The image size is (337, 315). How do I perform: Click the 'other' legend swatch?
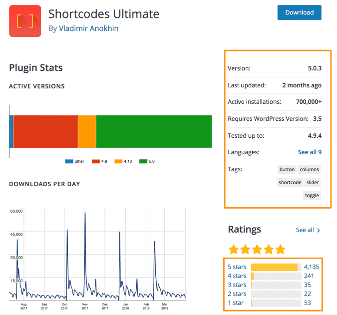point(69,161)
